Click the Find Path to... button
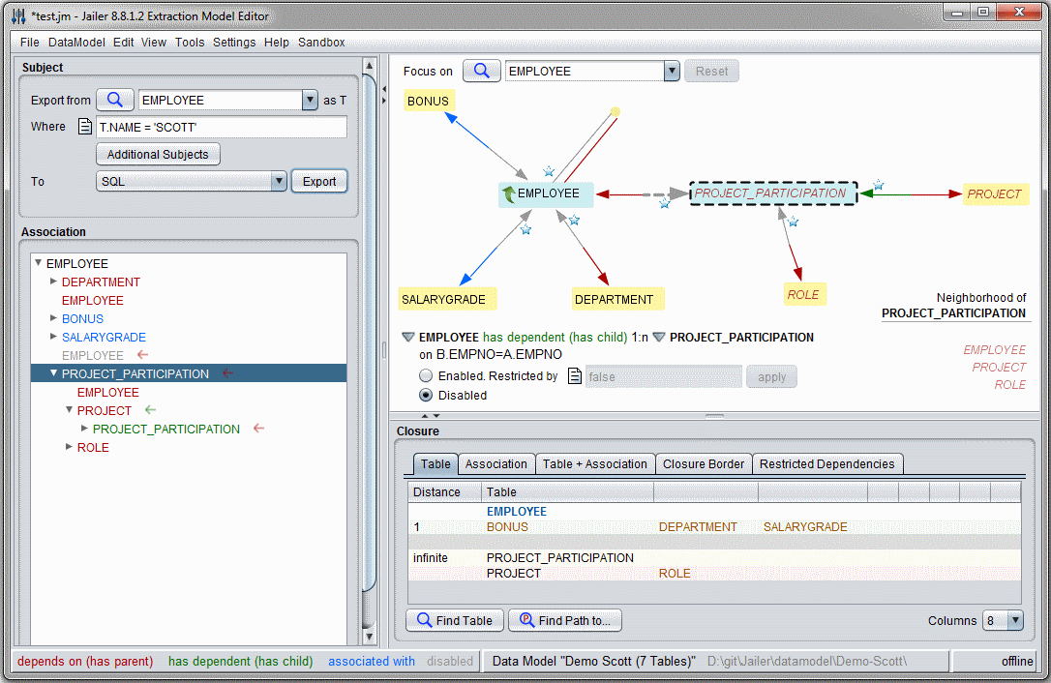The image size is (1051, 683). click(565, 620)
